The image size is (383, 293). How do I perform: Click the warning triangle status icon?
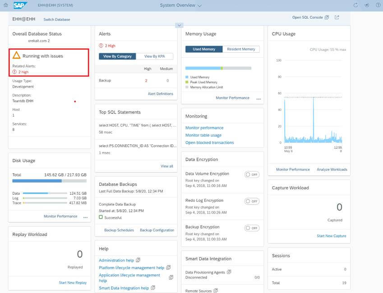(16, 55)
